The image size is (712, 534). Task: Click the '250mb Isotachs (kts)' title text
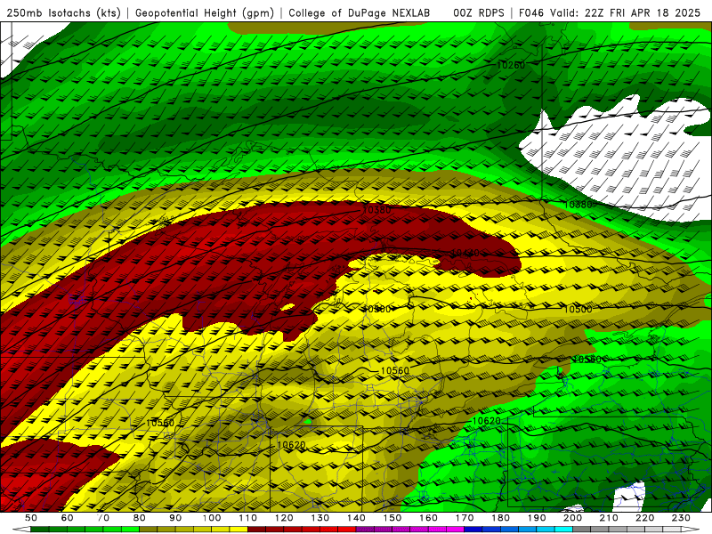(x=63, y=12)
